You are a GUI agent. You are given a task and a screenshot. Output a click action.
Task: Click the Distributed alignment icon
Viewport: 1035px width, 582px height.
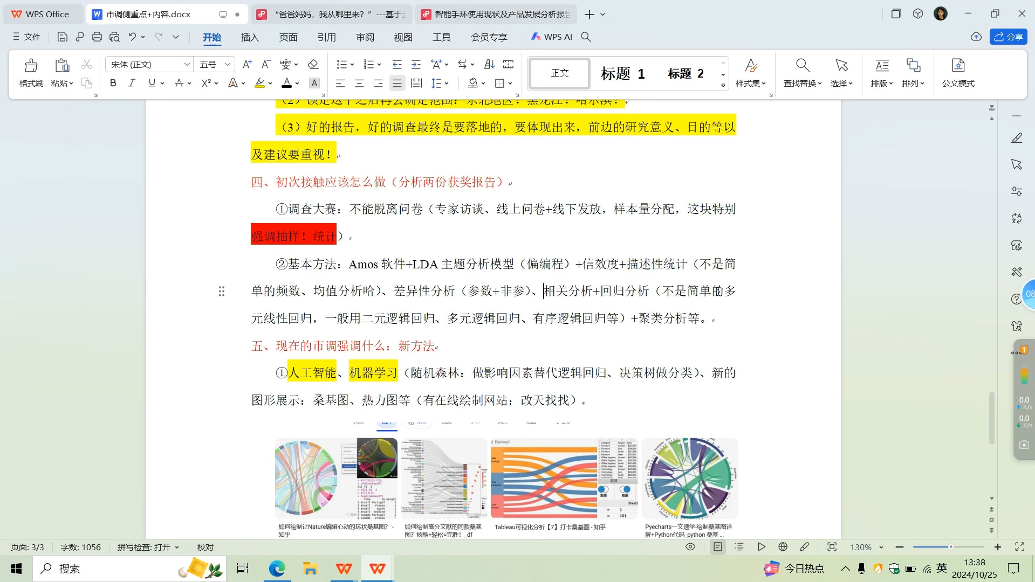click(x=416, y=83)
